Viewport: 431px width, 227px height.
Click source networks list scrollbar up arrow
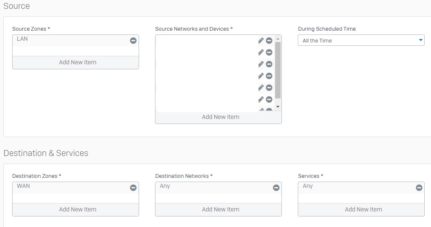point(278,39)
